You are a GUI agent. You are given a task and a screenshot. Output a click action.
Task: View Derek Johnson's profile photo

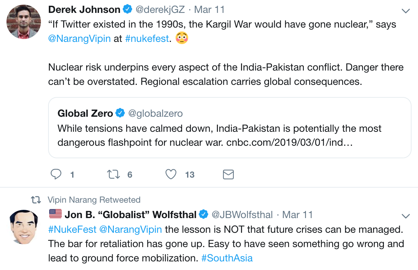coord(24,22)
